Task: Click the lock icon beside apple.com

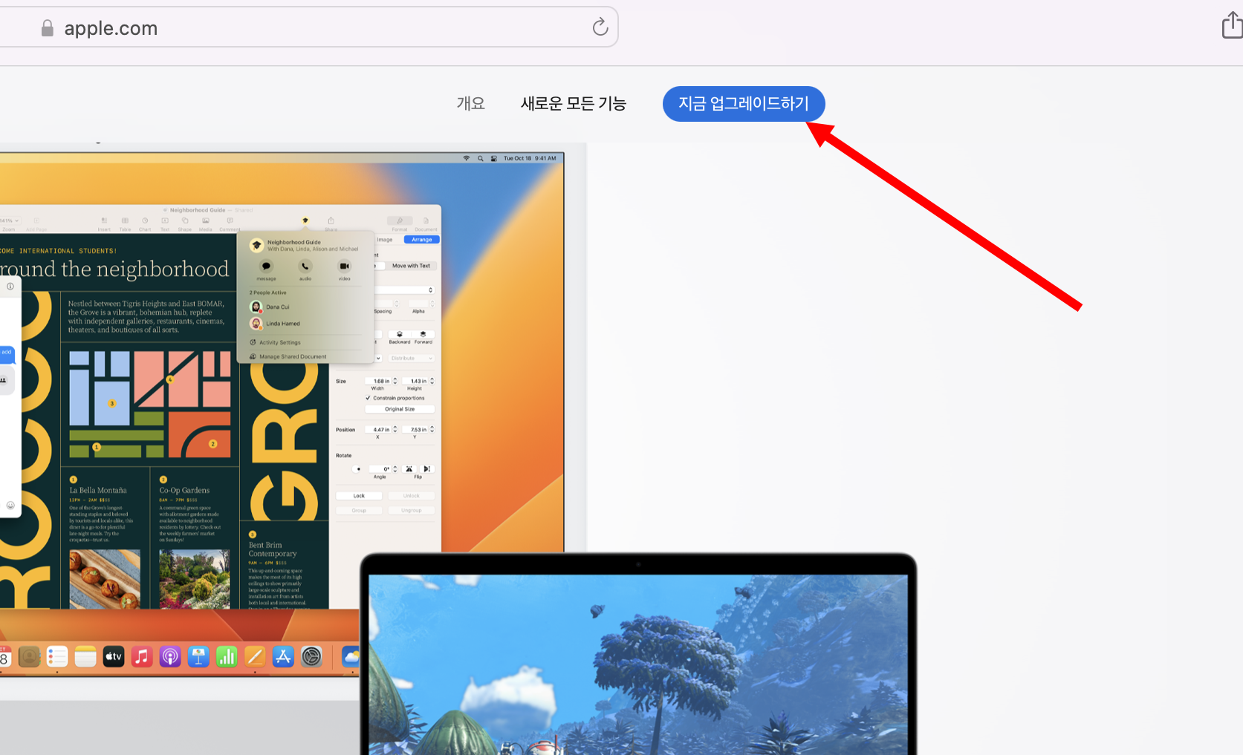Action: click(48, 28)
